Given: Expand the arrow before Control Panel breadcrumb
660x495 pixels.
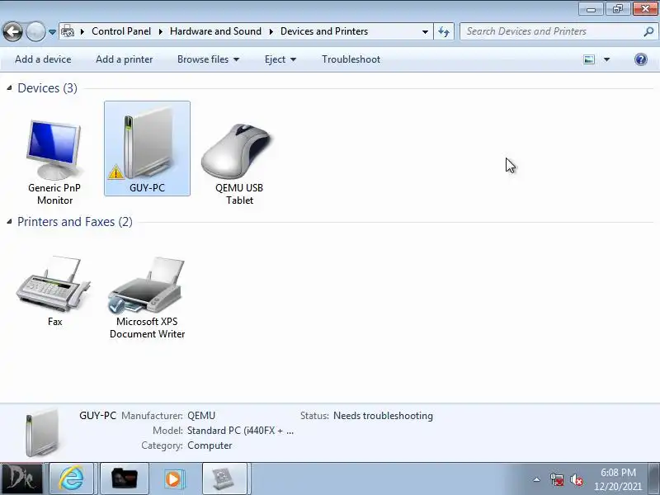Looking at the screenshot, I should tap(82, 31).
